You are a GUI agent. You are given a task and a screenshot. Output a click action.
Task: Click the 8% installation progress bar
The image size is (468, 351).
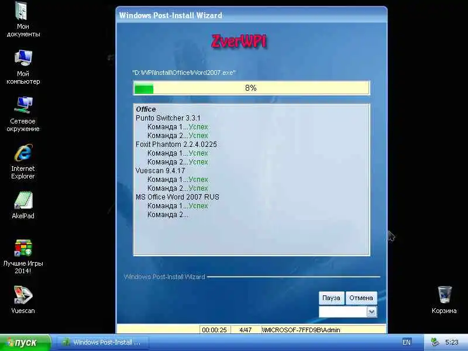pyautogui.click(x=252, y=88)
